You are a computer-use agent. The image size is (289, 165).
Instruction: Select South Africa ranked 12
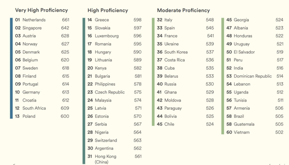click(x=42, y=108)
